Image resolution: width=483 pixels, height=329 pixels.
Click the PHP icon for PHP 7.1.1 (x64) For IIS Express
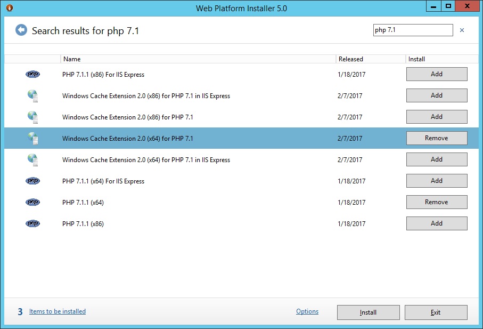(32, 181)
